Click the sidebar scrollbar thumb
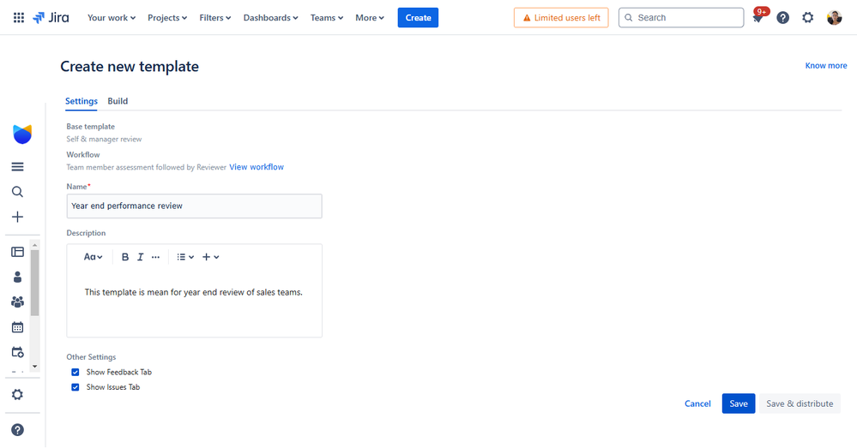Image resolution: width=857 pixels, height=448 pixels. pyautogui.click(x=35, y=283)
